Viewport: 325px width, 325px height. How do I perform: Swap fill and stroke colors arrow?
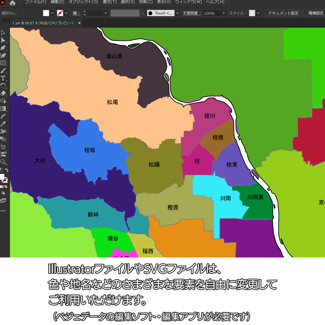point(7,170)
